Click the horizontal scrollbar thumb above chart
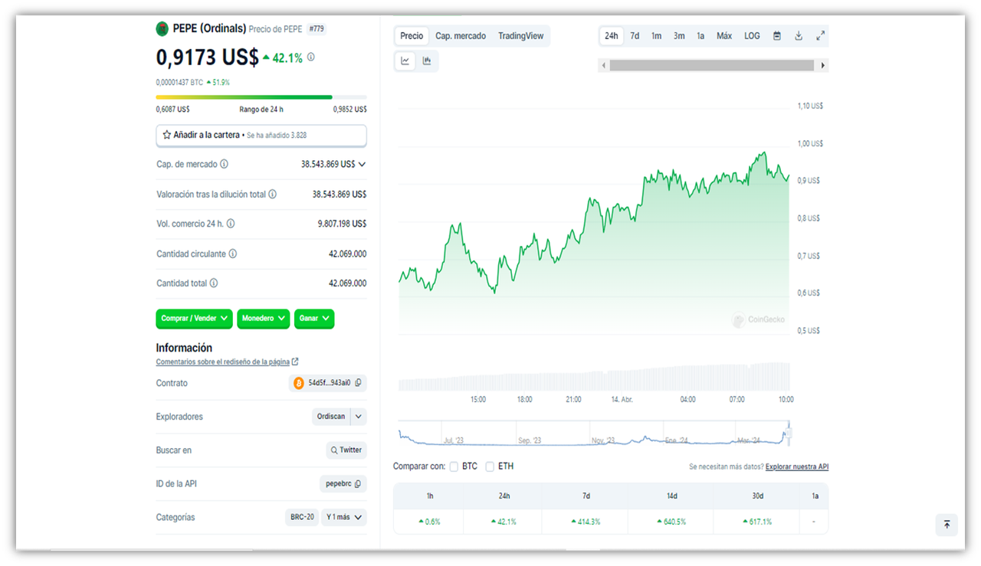The width and height of the screenshot is (981, 566). coord(711,66)
